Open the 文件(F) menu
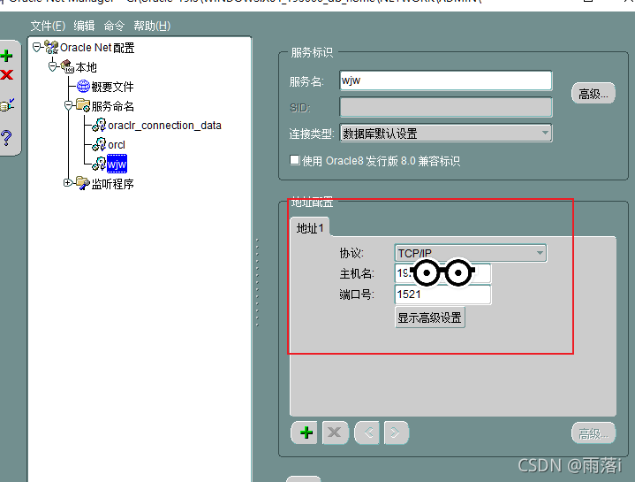The image size is (635, 482). (x=48, y=26)
